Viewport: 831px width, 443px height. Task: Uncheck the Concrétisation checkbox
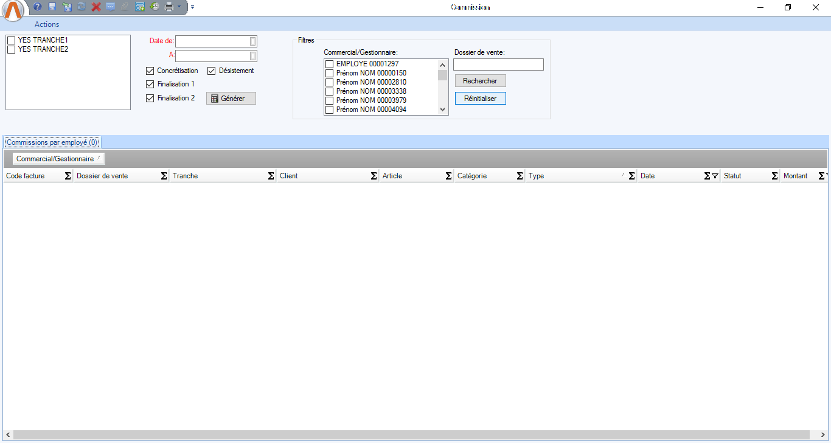(x=150, y=71)
